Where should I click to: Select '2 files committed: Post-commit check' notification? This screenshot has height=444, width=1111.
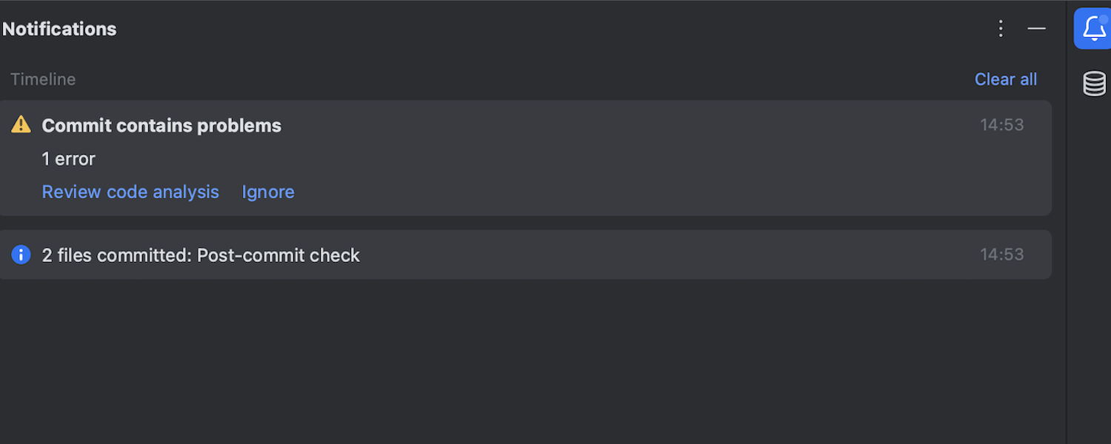[x=201, y=255]
